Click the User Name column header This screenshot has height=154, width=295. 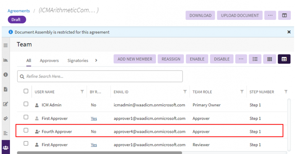tap(45, 92)
